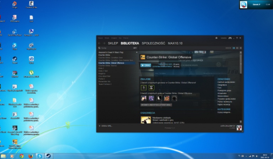Image resolution: width=273 pixels, height=159 pixels.
Task: Click the Steam icon in the taskbar
Action: tap(48, 156)
